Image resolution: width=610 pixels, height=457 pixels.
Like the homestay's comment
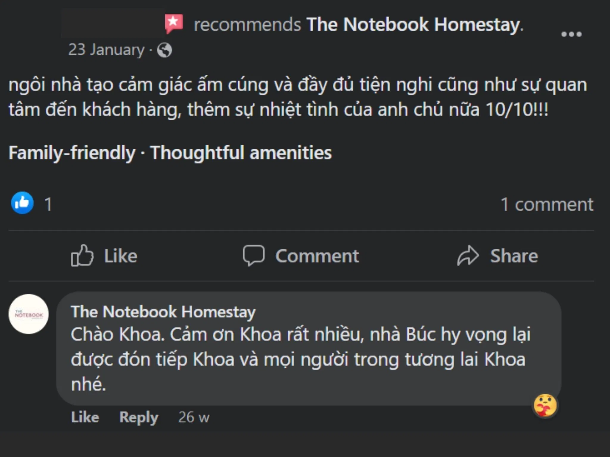click(85, 417)
